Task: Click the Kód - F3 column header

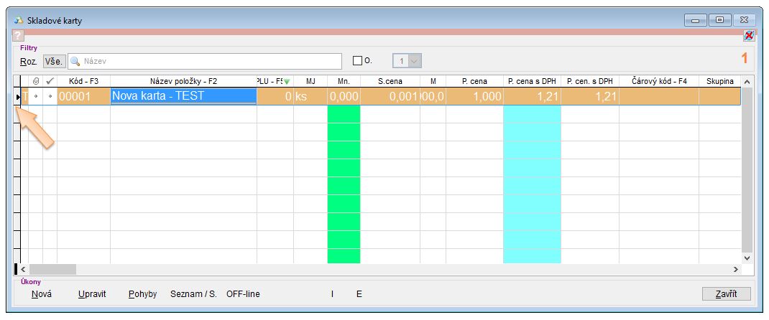Action: (x=83, y=82)
